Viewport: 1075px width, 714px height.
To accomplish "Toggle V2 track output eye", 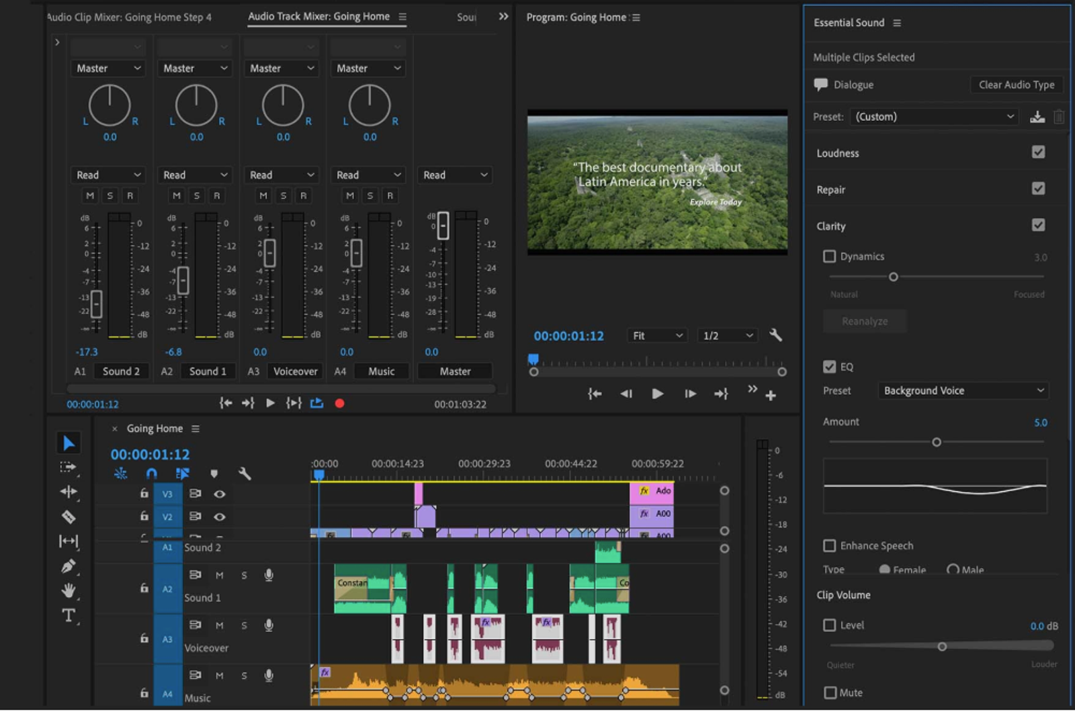I will coord(219,517).
